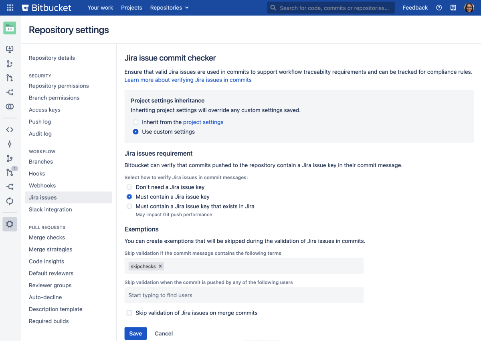Select Must contain a Jira issue key
Image resolution: width=481 pixels, height=341 pixels.
129,197
